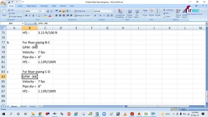This screenshot has width=208, height=117.
Task: Insert cells button
Action: click(x=145, y=13)
